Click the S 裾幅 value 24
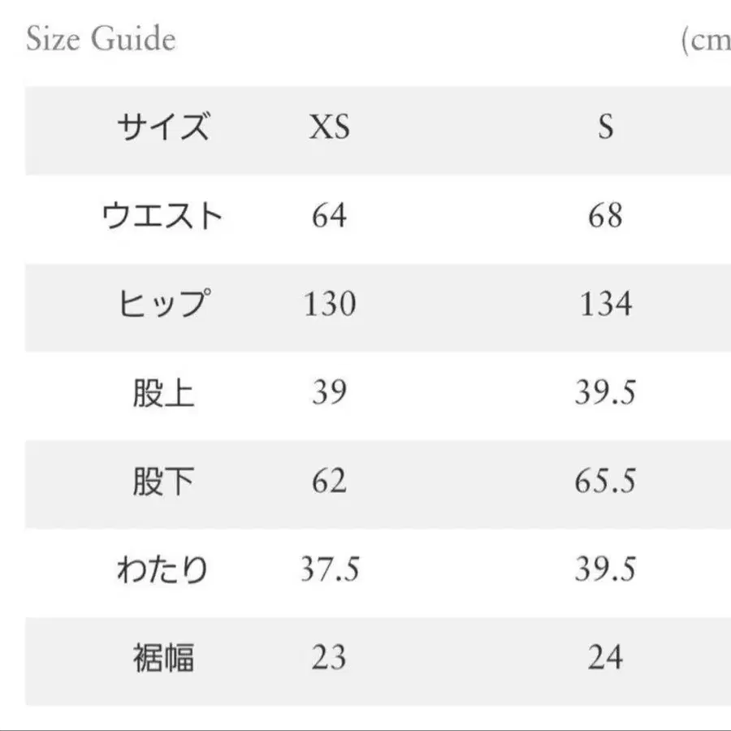 tap(605, 658)
